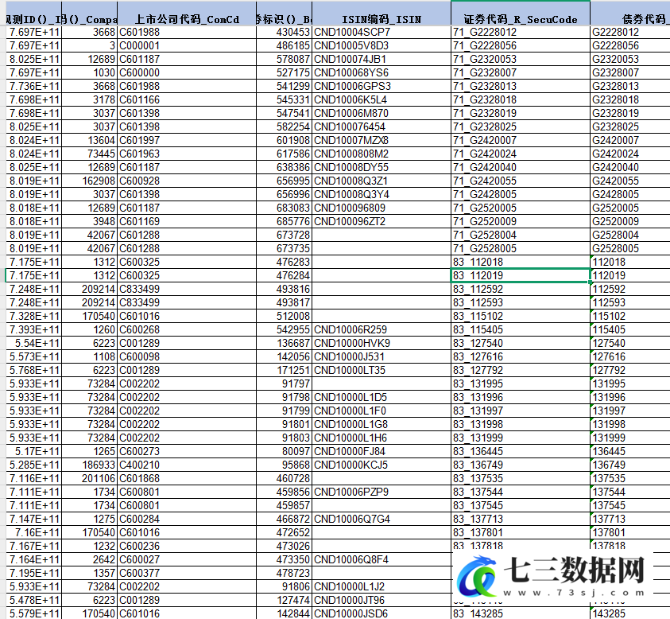Select company code cell C601868
670x619 pixels.
point(187,478)
